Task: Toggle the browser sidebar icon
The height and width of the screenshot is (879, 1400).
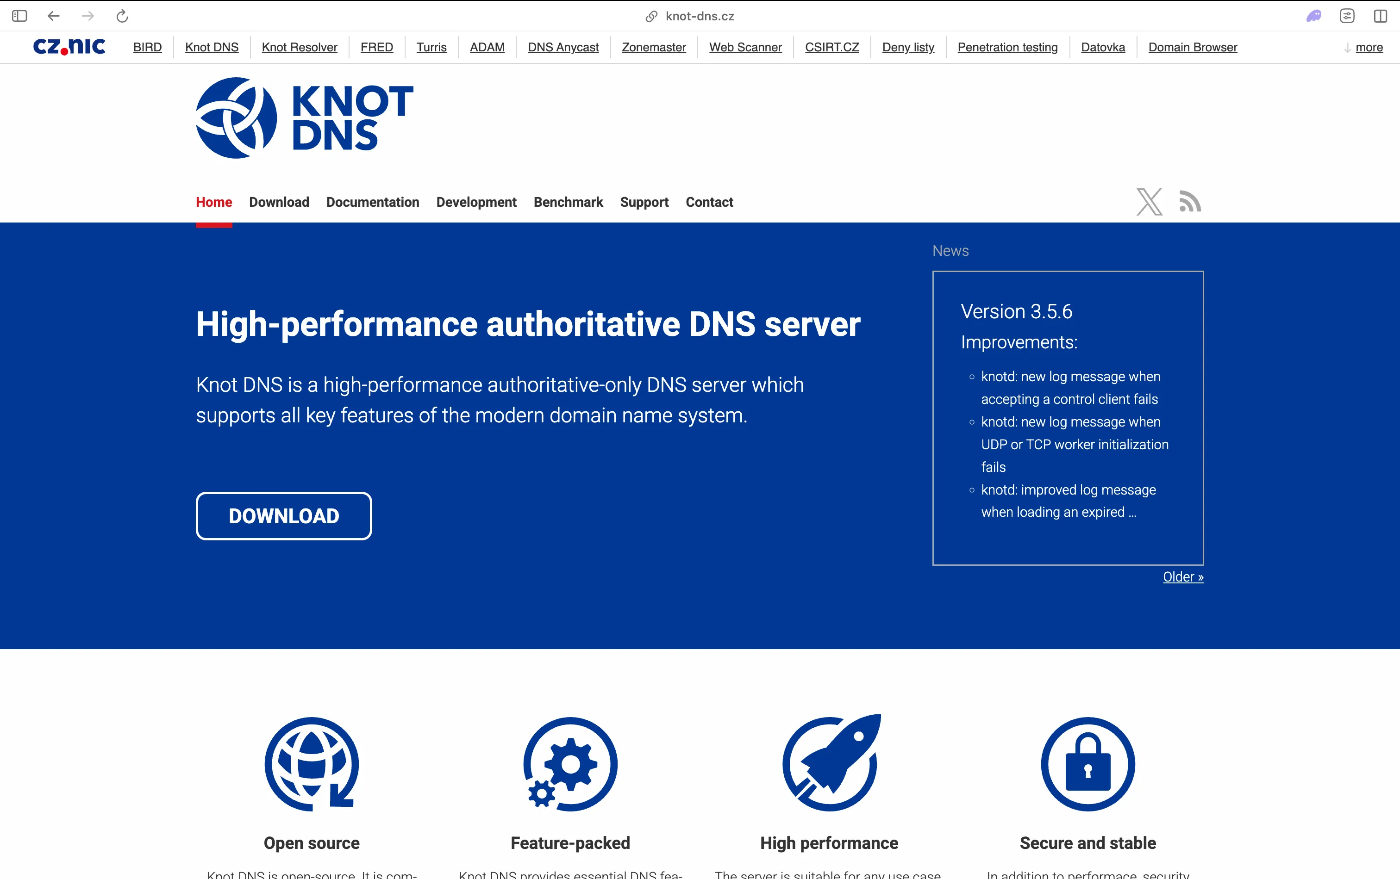Action: coord(19,16)
